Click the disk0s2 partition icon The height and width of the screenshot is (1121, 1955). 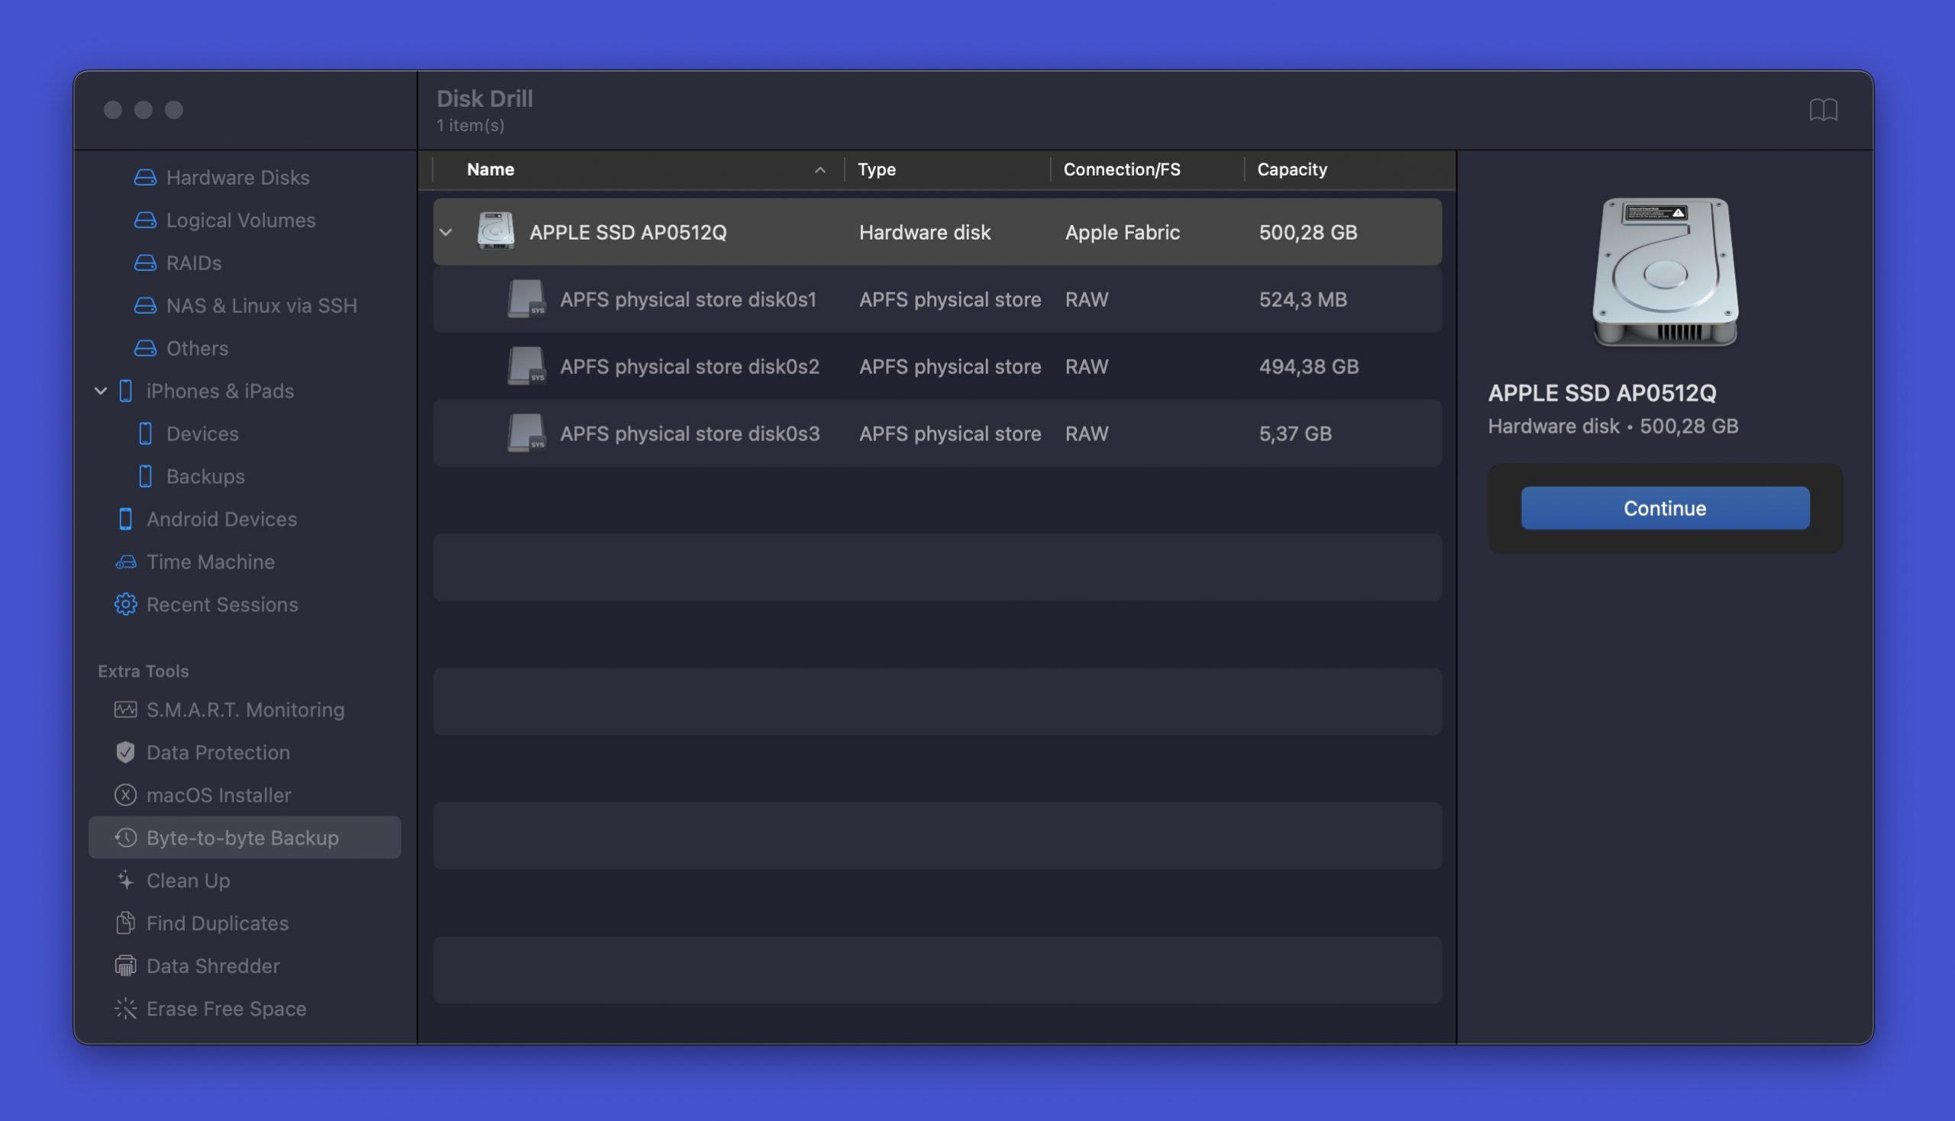pos(527,366)
